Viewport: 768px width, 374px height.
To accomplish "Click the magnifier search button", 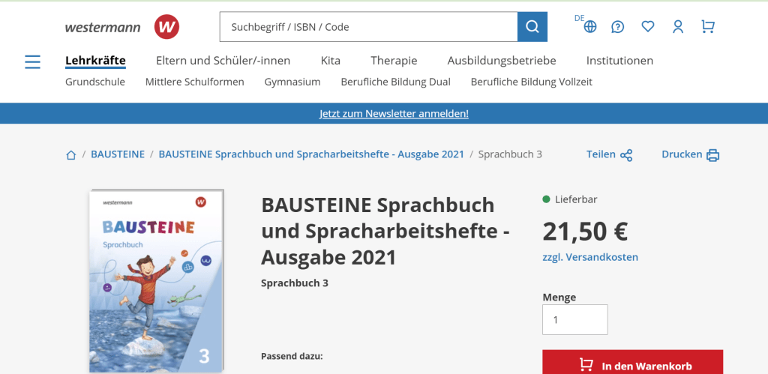I will (532, 27).
